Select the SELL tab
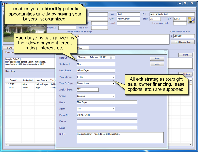Image resolution: width=199 pixels, height=152 pixels. pyautogui.click(x=82, y=48)
